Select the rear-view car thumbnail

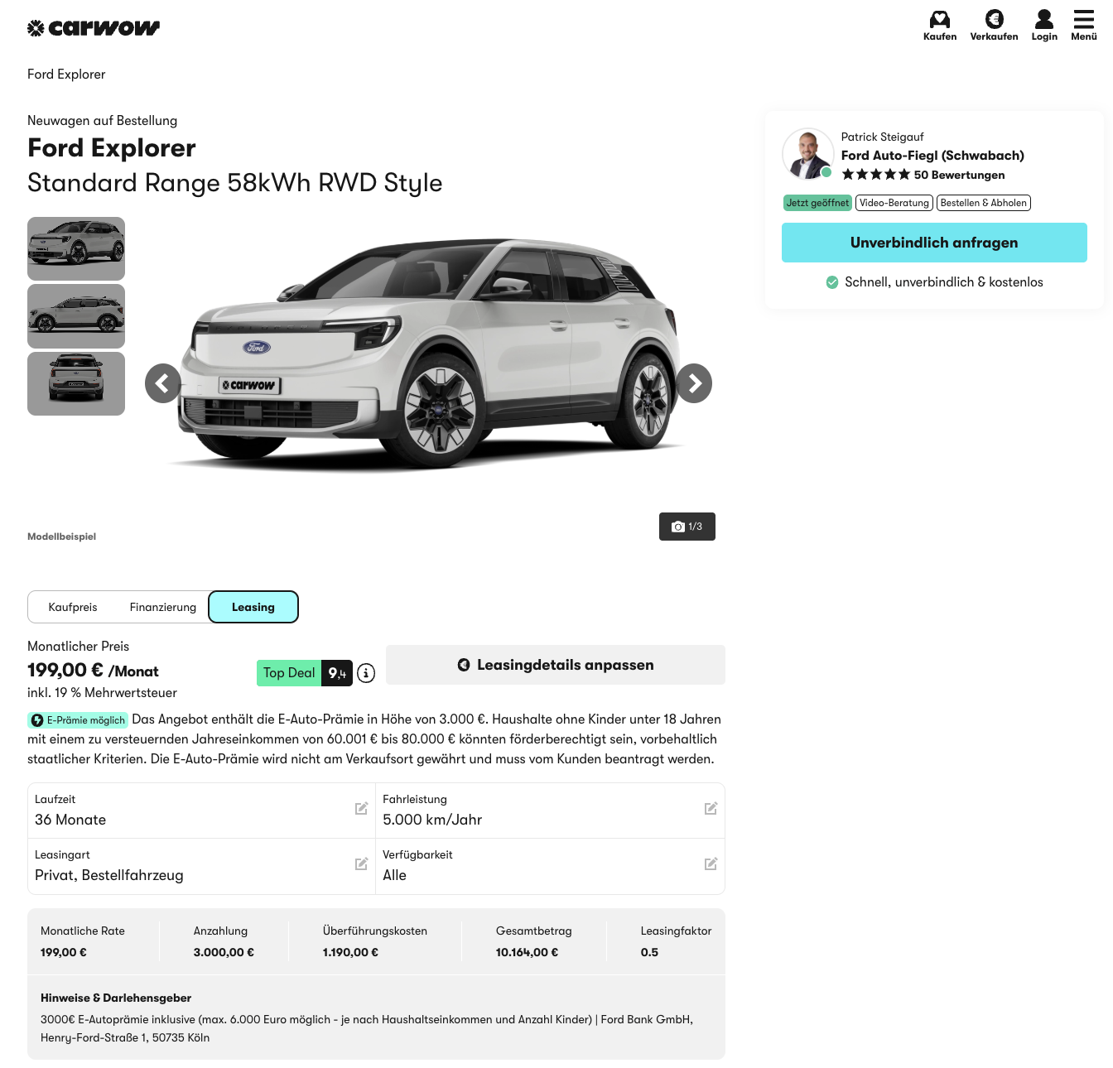click(76, 383)
